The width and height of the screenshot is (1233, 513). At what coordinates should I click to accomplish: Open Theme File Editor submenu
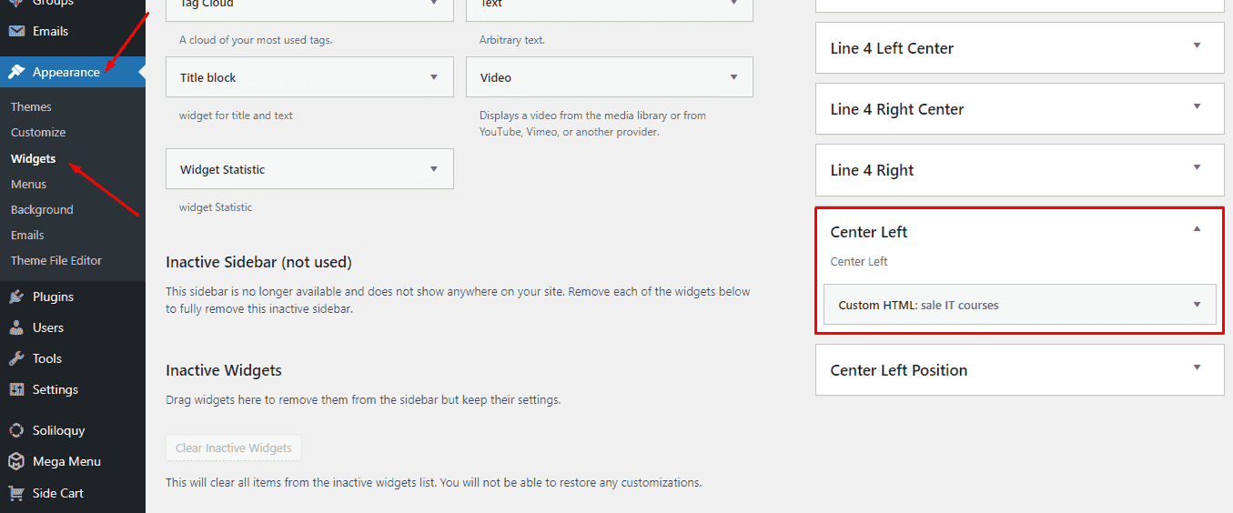point(56,260)
